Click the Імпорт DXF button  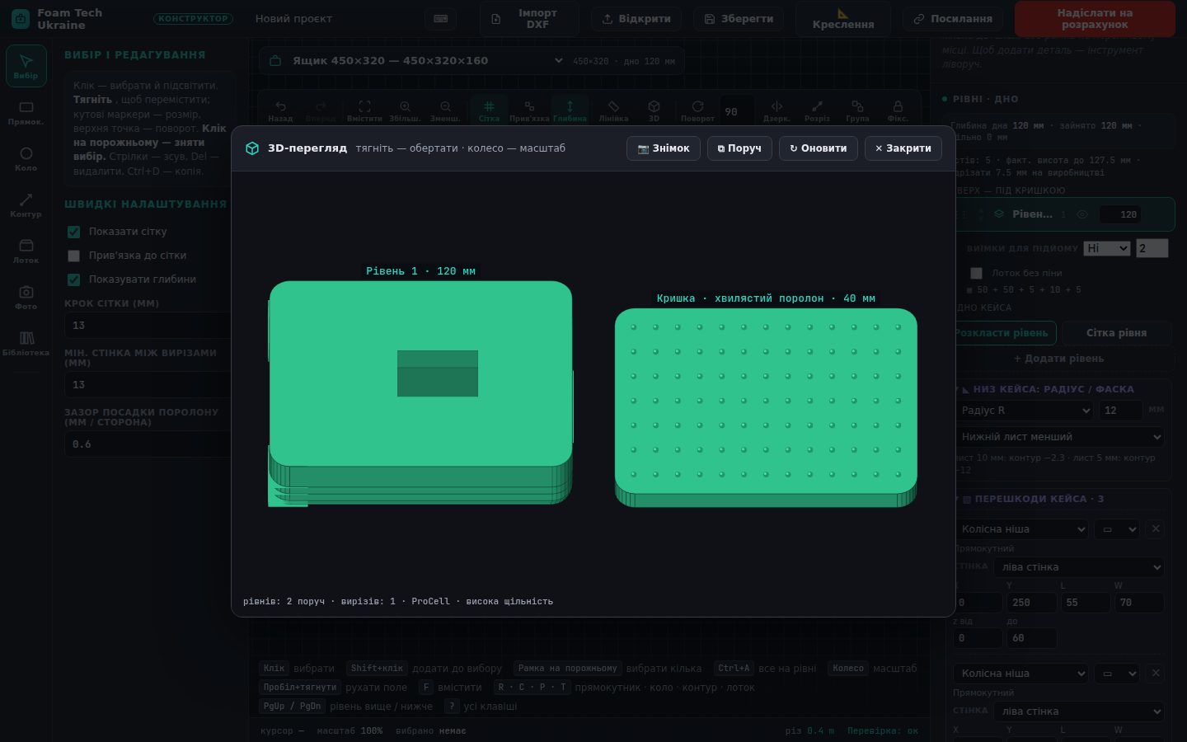click(x=529, y=18)
